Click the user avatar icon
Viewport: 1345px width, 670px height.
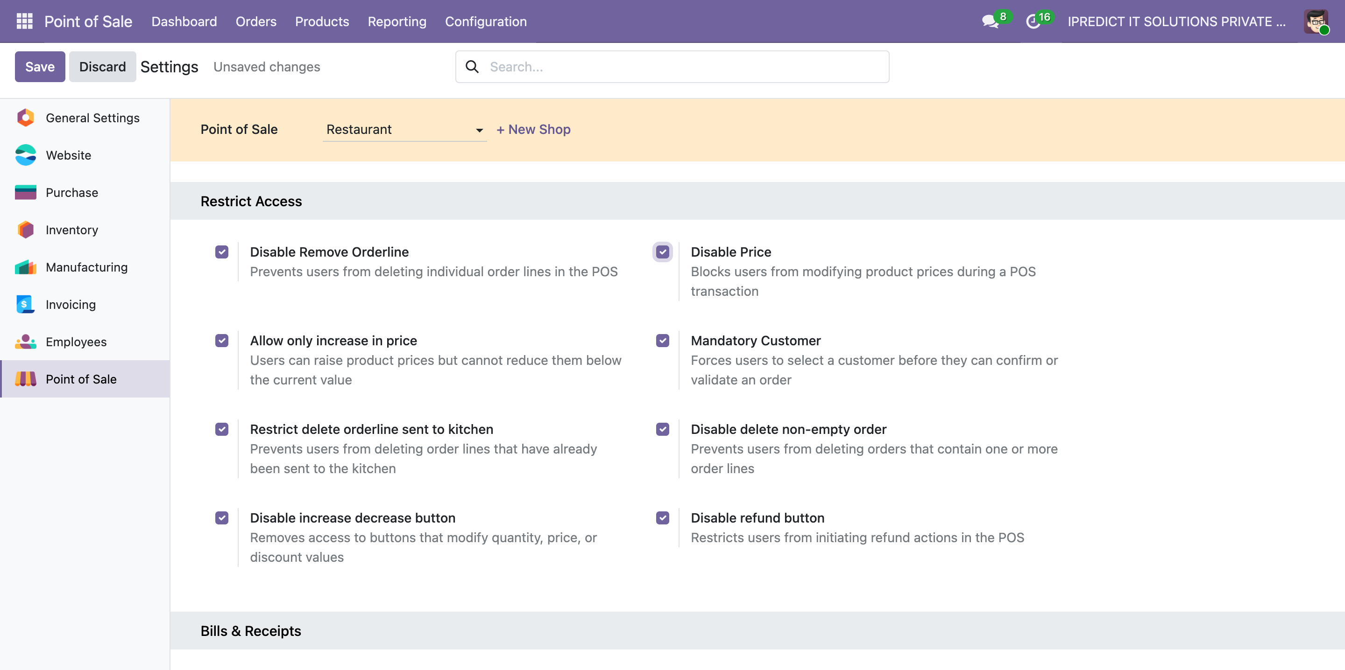[x=1316, y=21]
